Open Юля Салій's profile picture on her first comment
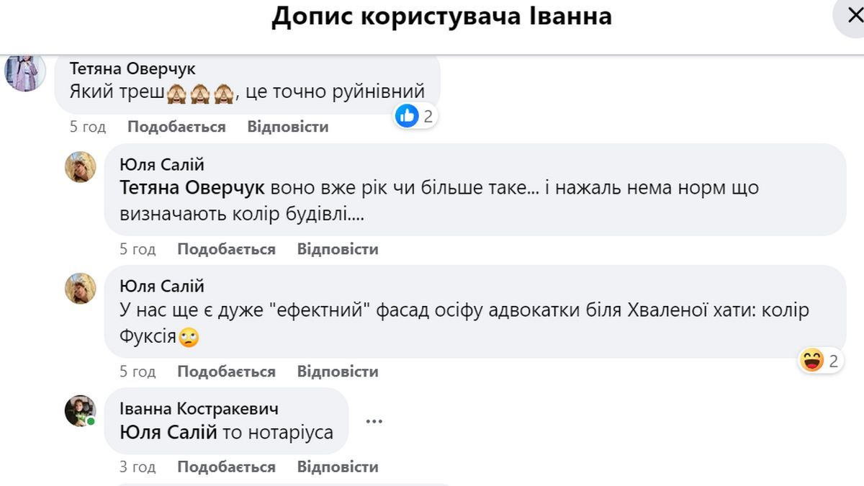This screenshot has width=864, height=486. (x=81, y=167)
